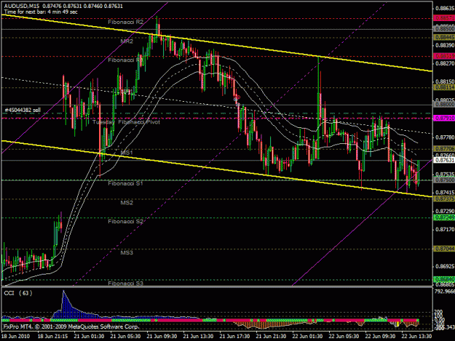This screenshot has width=455, height=341.
Task: Click the AUDUSD,M15 chart title text
Action: [22, 6]
